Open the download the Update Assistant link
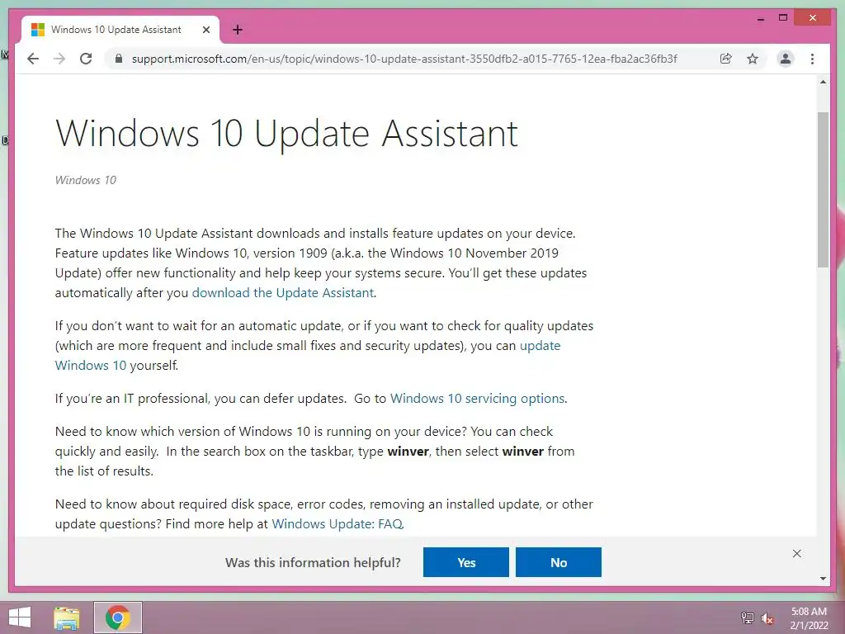The width and height of the screenshot is (845, 634). pos(283,293)
